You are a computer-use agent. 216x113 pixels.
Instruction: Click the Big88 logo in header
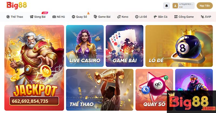16,5
